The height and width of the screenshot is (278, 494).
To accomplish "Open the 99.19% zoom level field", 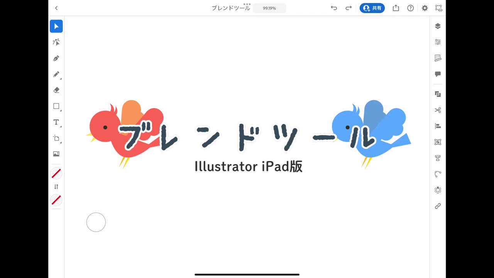I will pos(269,8).
